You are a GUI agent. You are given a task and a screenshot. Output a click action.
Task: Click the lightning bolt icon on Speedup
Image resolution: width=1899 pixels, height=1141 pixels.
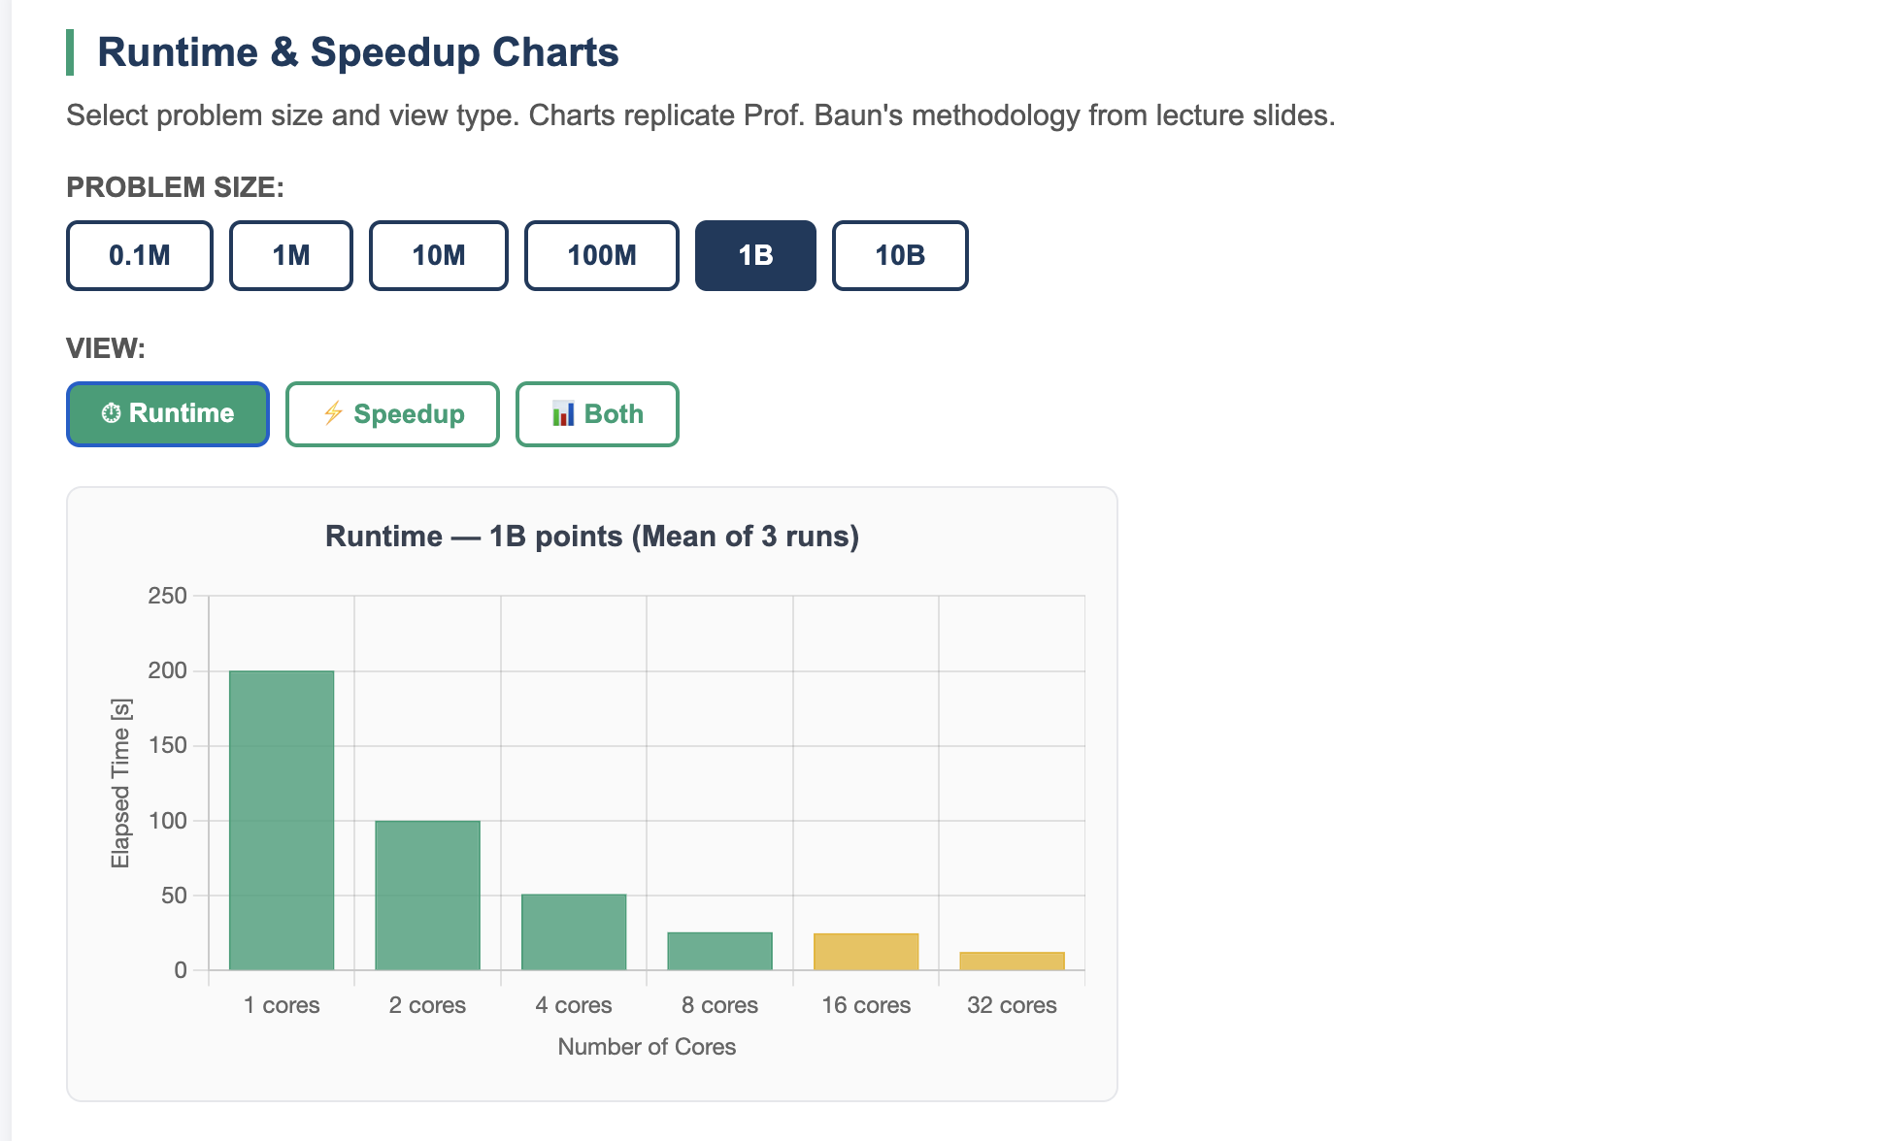[333, 413]
